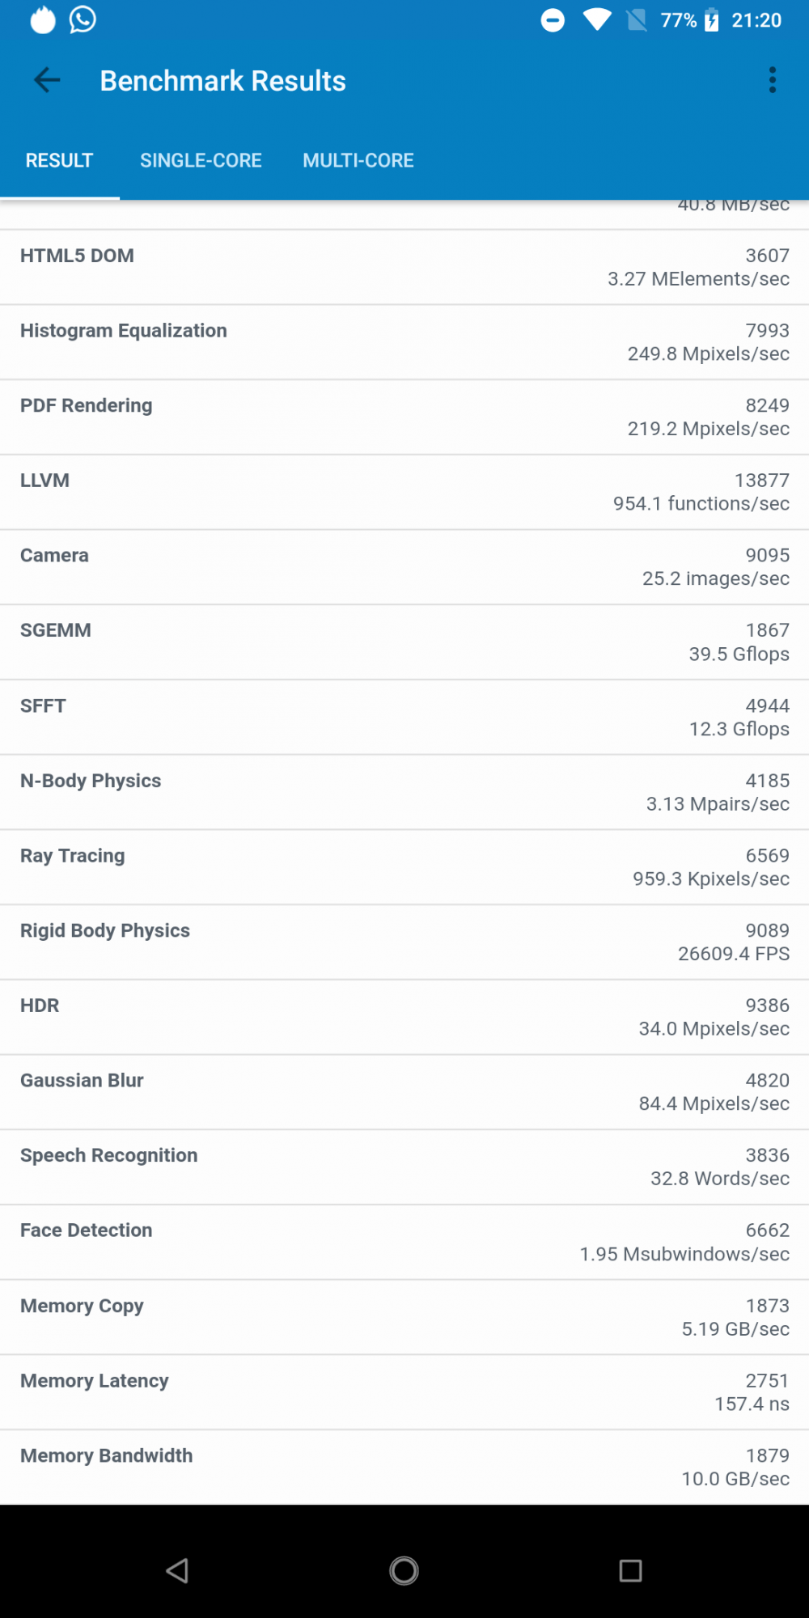Image resolution: width=809 pixels, height=1618 pixels.
Task: Tap the Memory Bandwidth row
Action: [404, 1467]
